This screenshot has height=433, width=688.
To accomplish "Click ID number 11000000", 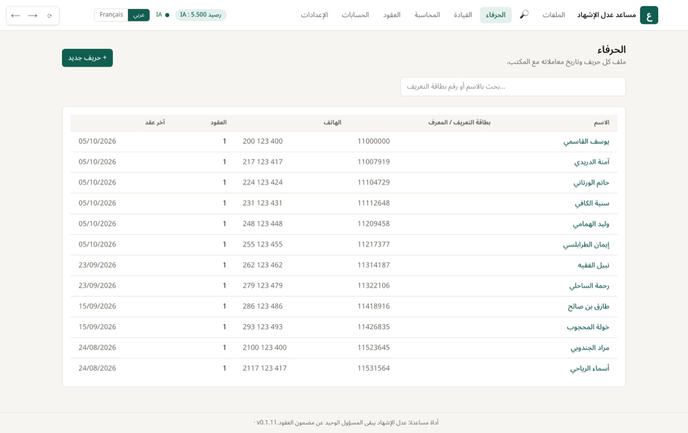I will click(x=374, y=141).
